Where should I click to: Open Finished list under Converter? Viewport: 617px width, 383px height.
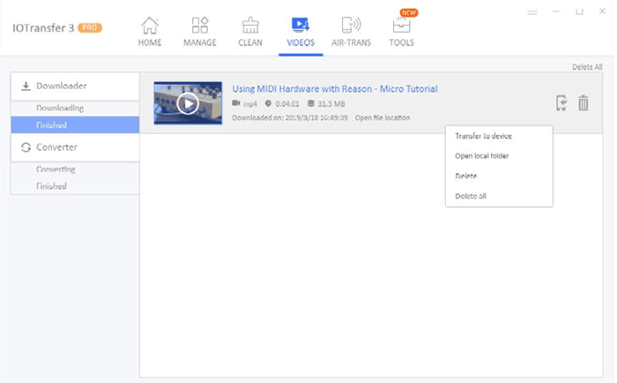point(75,186)
